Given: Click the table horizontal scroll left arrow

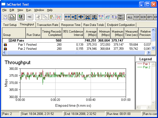Looking at the screenshot, I should (4, 53).
